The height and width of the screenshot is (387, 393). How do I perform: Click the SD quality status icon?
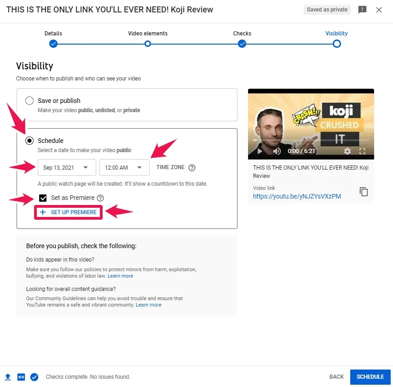[21, 377]
